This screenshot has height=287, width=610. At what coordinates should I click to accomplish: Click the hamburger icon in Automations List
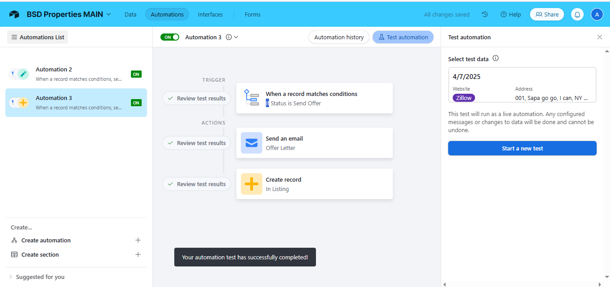[x=14, y=37]
